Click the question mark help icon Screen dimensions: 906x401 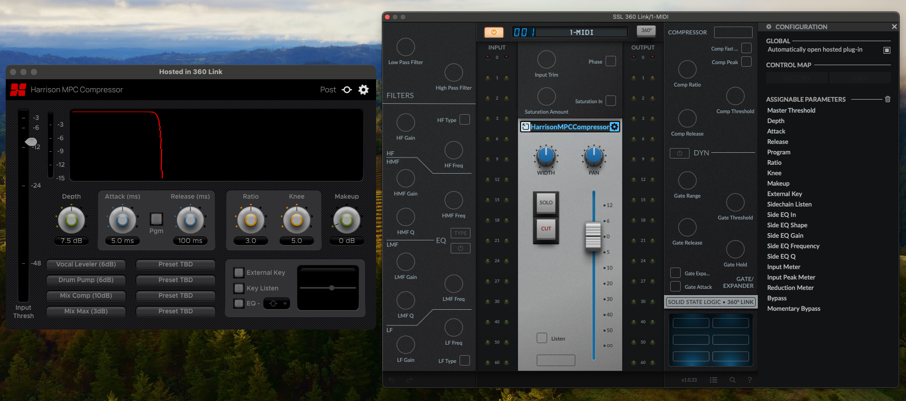750,380
